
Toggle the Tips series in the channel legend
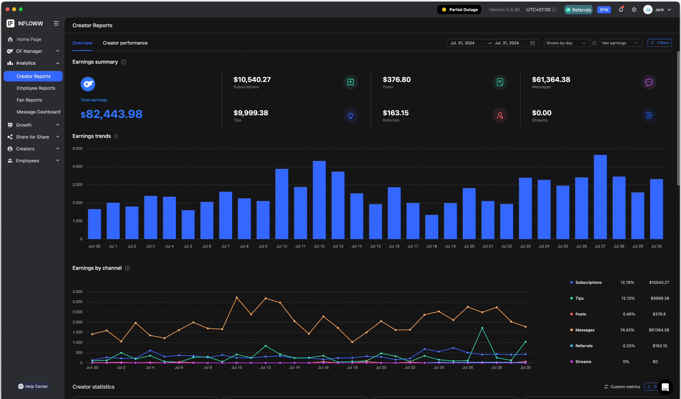pyautogui.click(x=579, y=298)
